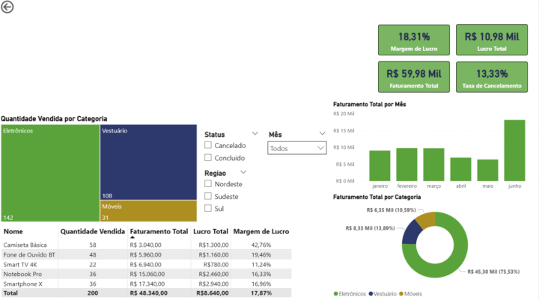This screenshot has height=300, width=539.
Task: Check the Cancelado status checkbox
Action: [208, 145]
